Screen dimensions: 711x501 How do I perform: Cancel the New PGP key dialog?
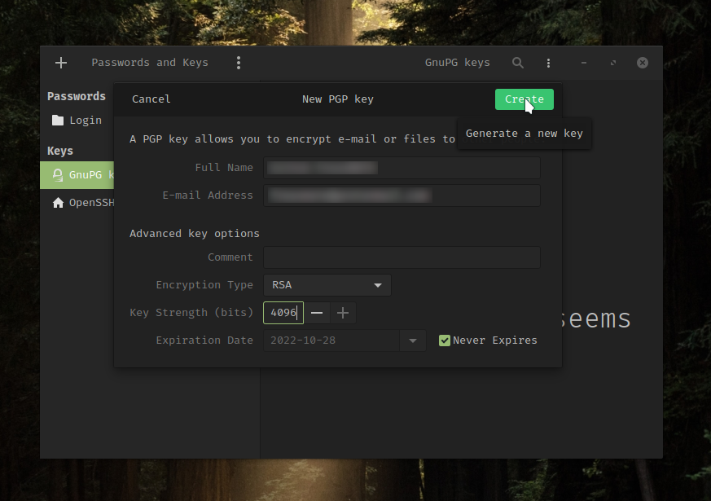point(151,99)
